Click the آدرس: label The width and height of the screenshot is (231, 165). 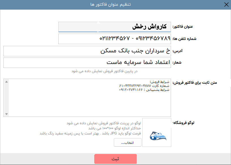coord(177,51)
